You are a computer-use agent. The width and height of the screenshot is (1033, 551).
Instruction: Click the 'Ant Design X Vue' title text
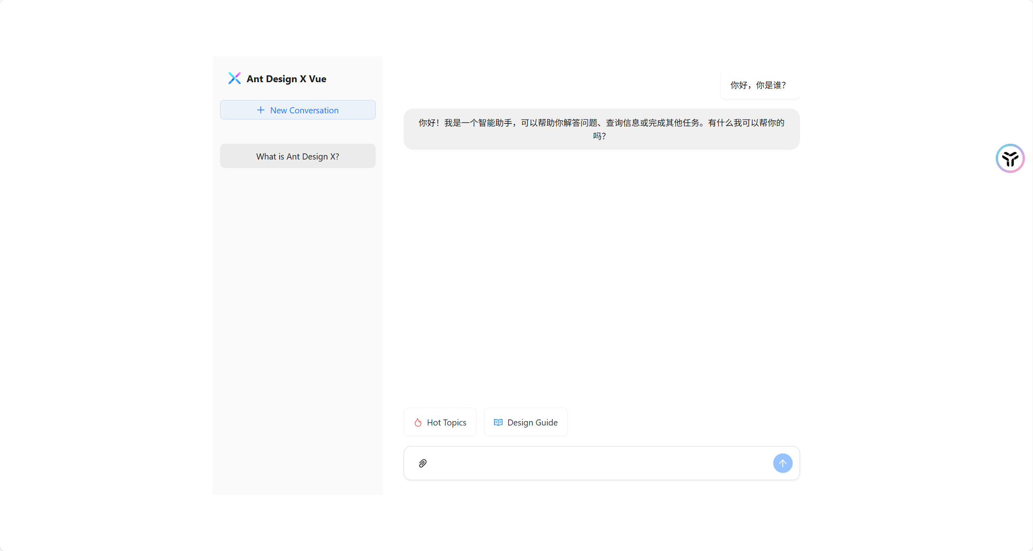(286, 79)
